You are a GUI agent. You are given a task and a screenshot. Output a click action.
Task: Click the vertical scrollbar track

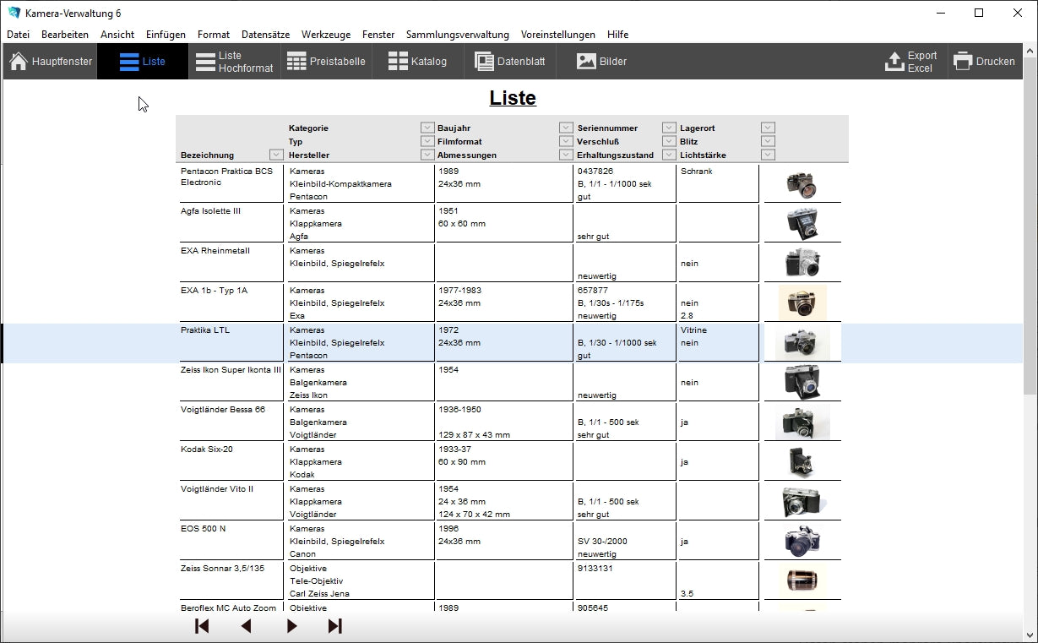(1030, 507)
